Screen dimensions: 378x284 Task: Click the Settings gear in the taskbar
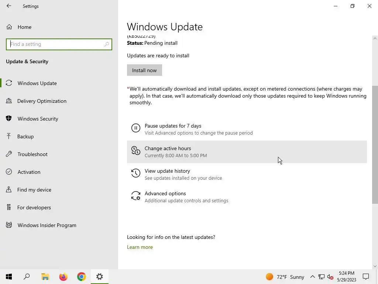coord(100,277)
